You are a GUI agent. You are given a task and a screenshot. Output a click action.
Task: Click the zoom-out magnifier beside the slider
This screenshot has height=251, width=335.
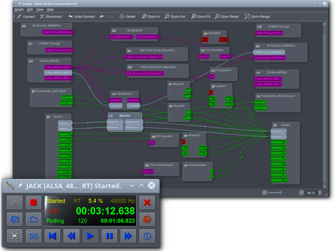(x=265, y=192)
